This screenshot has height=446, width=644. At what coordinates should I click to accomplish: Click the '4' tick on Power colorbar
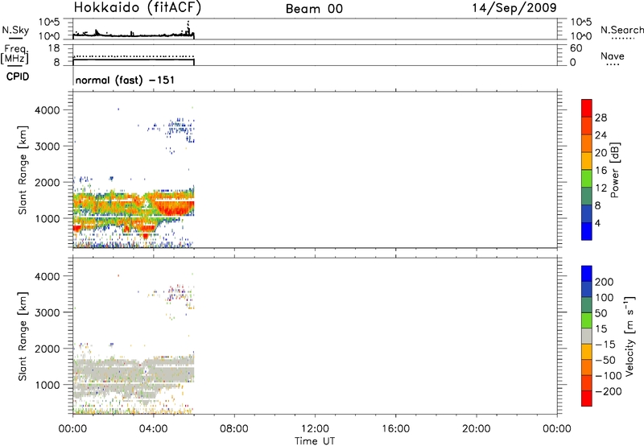click(x=598, y=223)
